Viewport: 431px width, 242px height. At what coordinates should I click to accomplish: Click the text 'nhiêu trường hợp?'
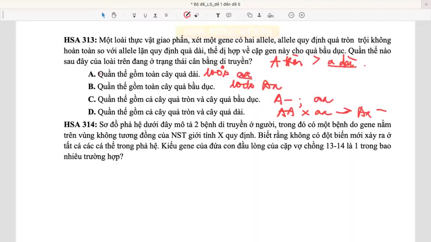pyautogui.click(x=94, y=157)
